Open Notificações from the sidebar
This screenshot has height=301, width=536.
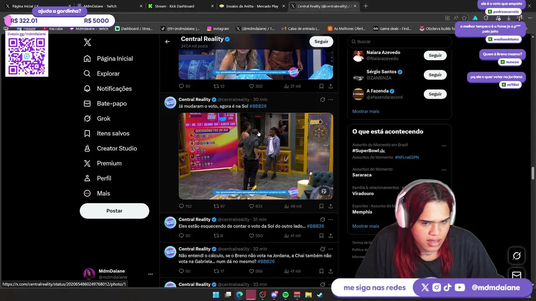click(108, 89)
